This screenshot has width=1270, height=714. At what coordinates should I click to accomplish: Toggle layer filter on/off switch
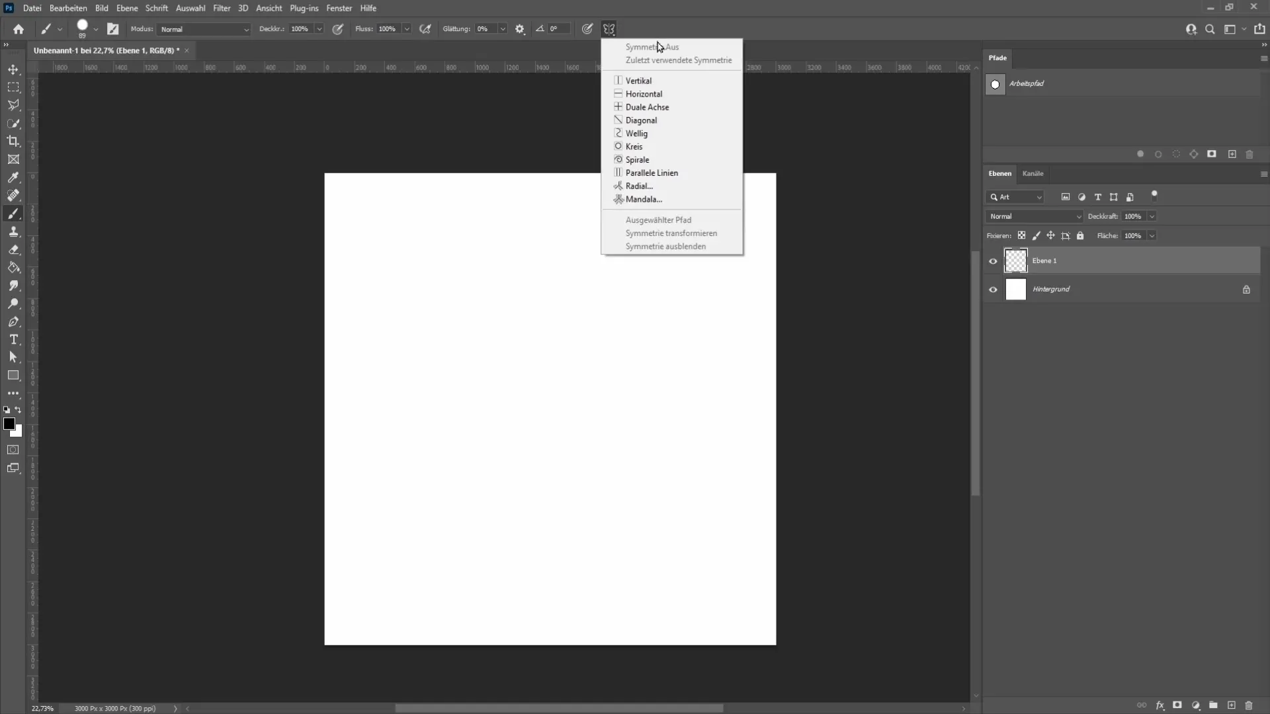(x=1154, y=195)
